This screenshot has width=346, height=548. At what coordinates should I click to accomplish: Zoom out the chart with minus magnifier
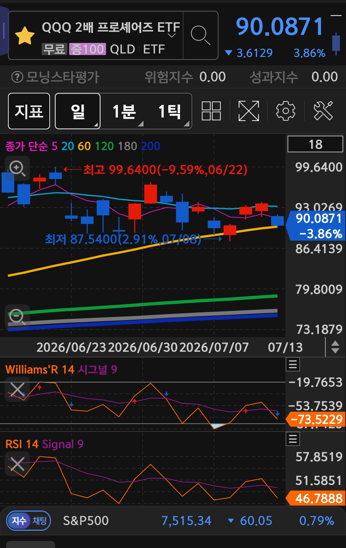(x=17, y=317)
